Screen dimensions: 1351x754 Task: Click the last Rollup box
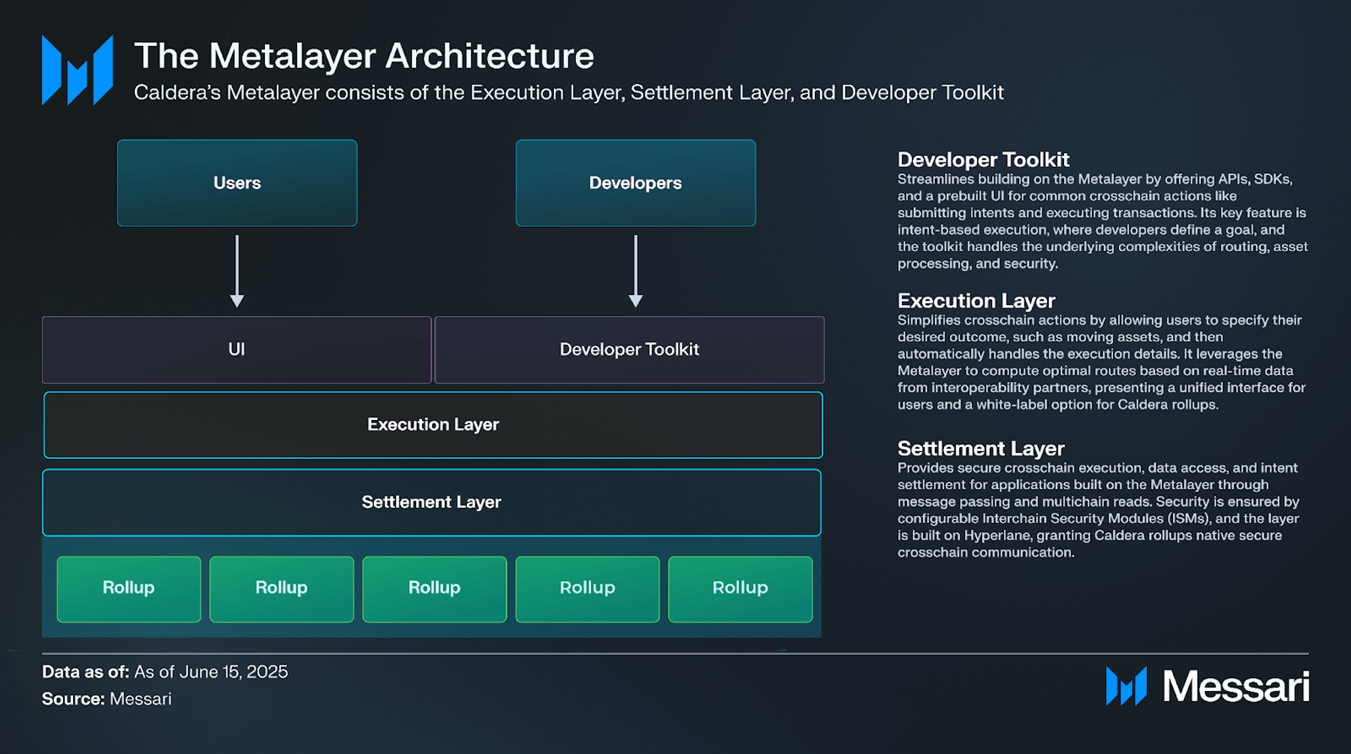[740, 588]
